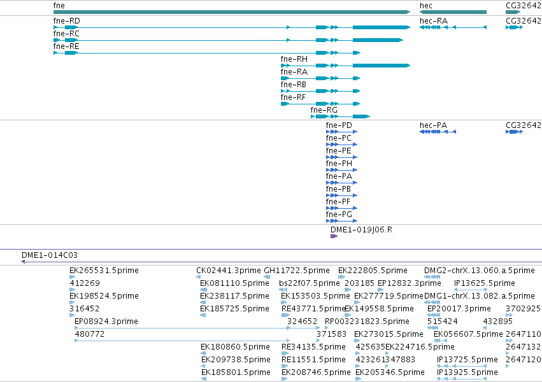Click EK208746.5prime EST label

coord(317,372)
